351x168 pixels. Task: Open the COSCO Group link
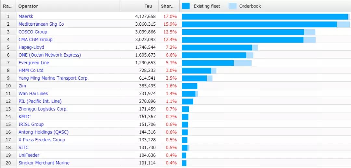point(33,32)
